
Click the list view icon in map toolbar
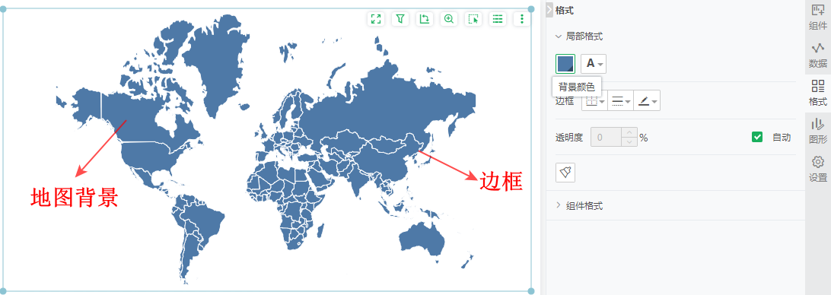498,19
